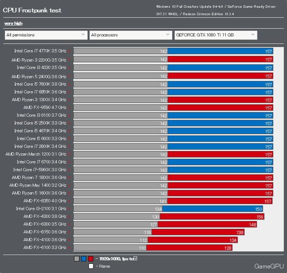
Task: Click the CPU Frostpunk test title
Action: point(32,10)
